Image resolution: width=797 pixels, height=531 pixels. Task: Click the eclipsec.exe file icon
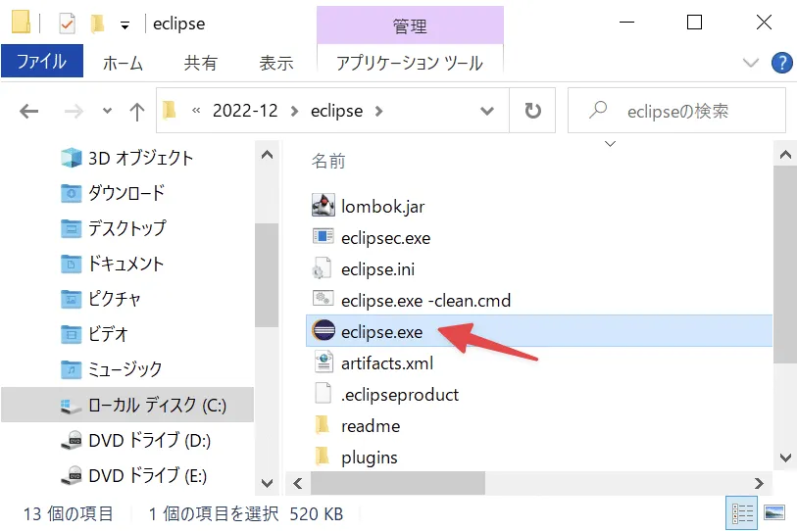323,237
